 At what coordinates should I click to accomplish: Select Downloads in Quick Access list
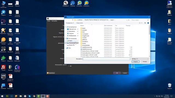coord(71,33)
